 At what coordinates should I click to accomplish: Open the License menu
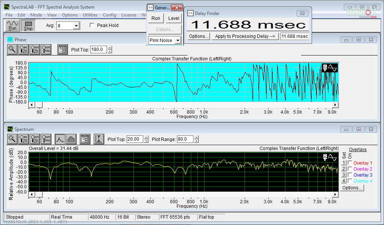coord(129,15)
